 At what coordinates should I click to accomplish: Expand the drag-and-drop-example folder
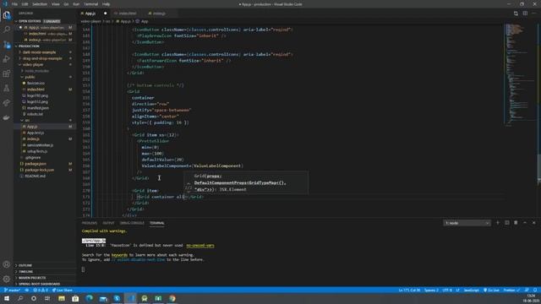point(42,58)
